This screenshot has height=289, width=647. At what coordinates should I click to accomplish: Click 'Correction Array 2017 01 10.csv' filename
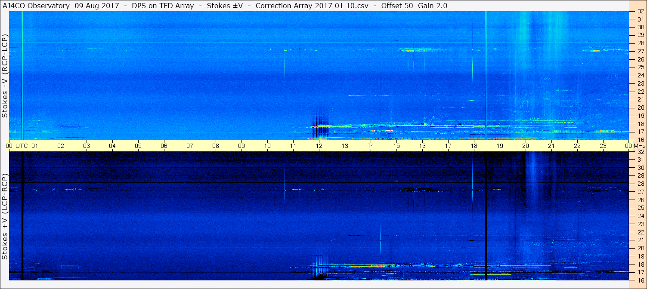(x=311, y=6)
